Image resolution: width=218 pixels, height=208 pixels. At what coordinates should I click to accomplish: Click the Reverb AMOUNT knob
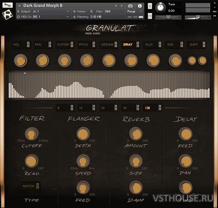(x=136, y=134)
